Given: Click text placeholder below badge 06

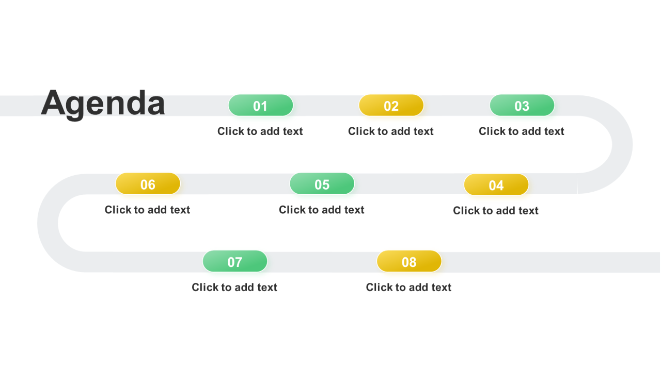Looking at the screenshot, I should point(148,210).
